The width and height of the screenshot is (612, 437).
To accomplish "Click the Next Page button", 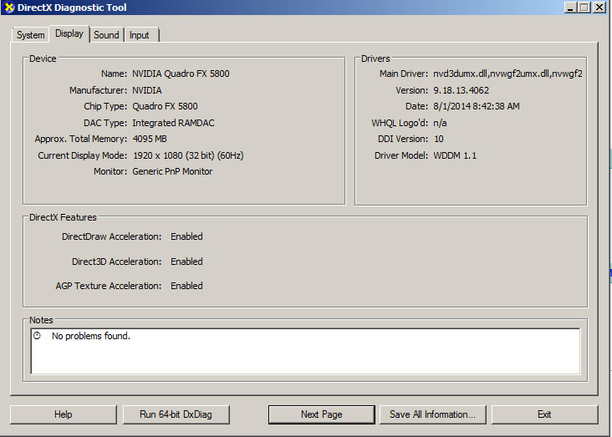I will (321, 414).
